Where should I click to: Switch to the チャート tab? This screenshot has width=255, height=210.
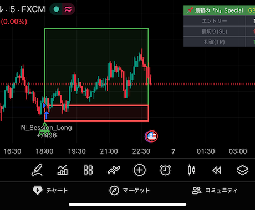(x=50, y=190)
